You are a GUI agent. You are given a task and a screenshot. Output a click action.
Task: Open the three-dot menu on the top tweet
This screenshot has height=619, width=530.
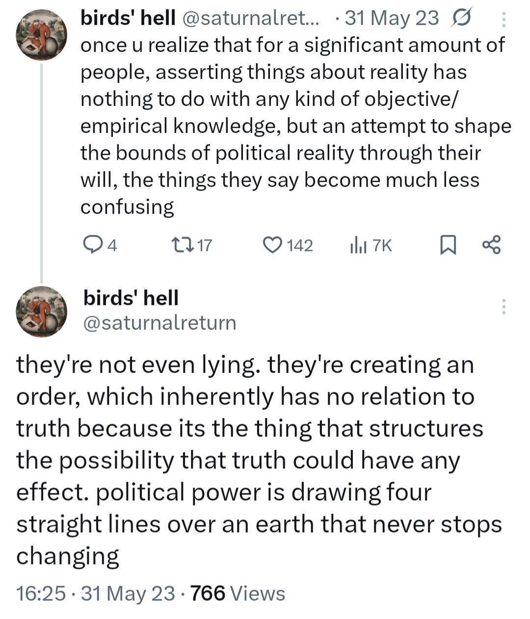(x=504, y=20)
